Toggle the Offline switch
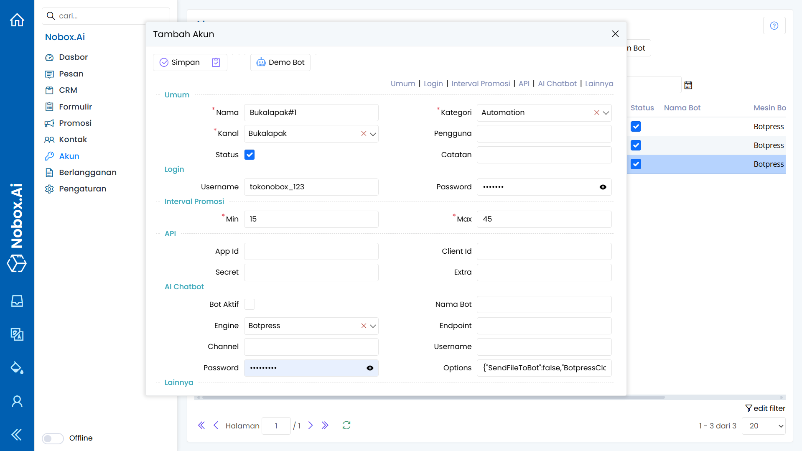 (x=53, y=438)
